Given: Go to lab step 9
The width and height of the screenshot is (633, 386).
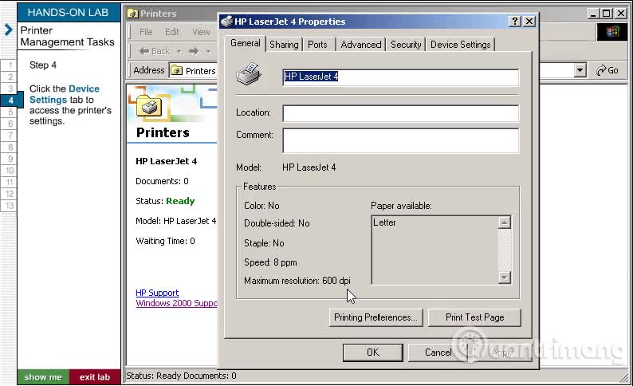Looking at the screenshot, I should [10, 159].
